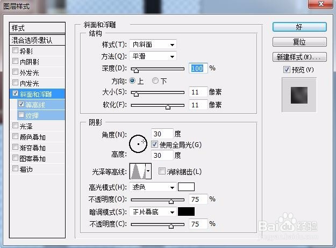336x248 pixels.
Task: Uncheck the 等高线 sub-option checkbox
Action: point(21,104)
